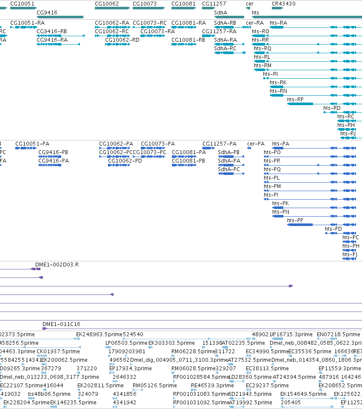Click the EK154649.5prime EST label
The height and width of the screenshot is (409, 362).
coord(303,394)
